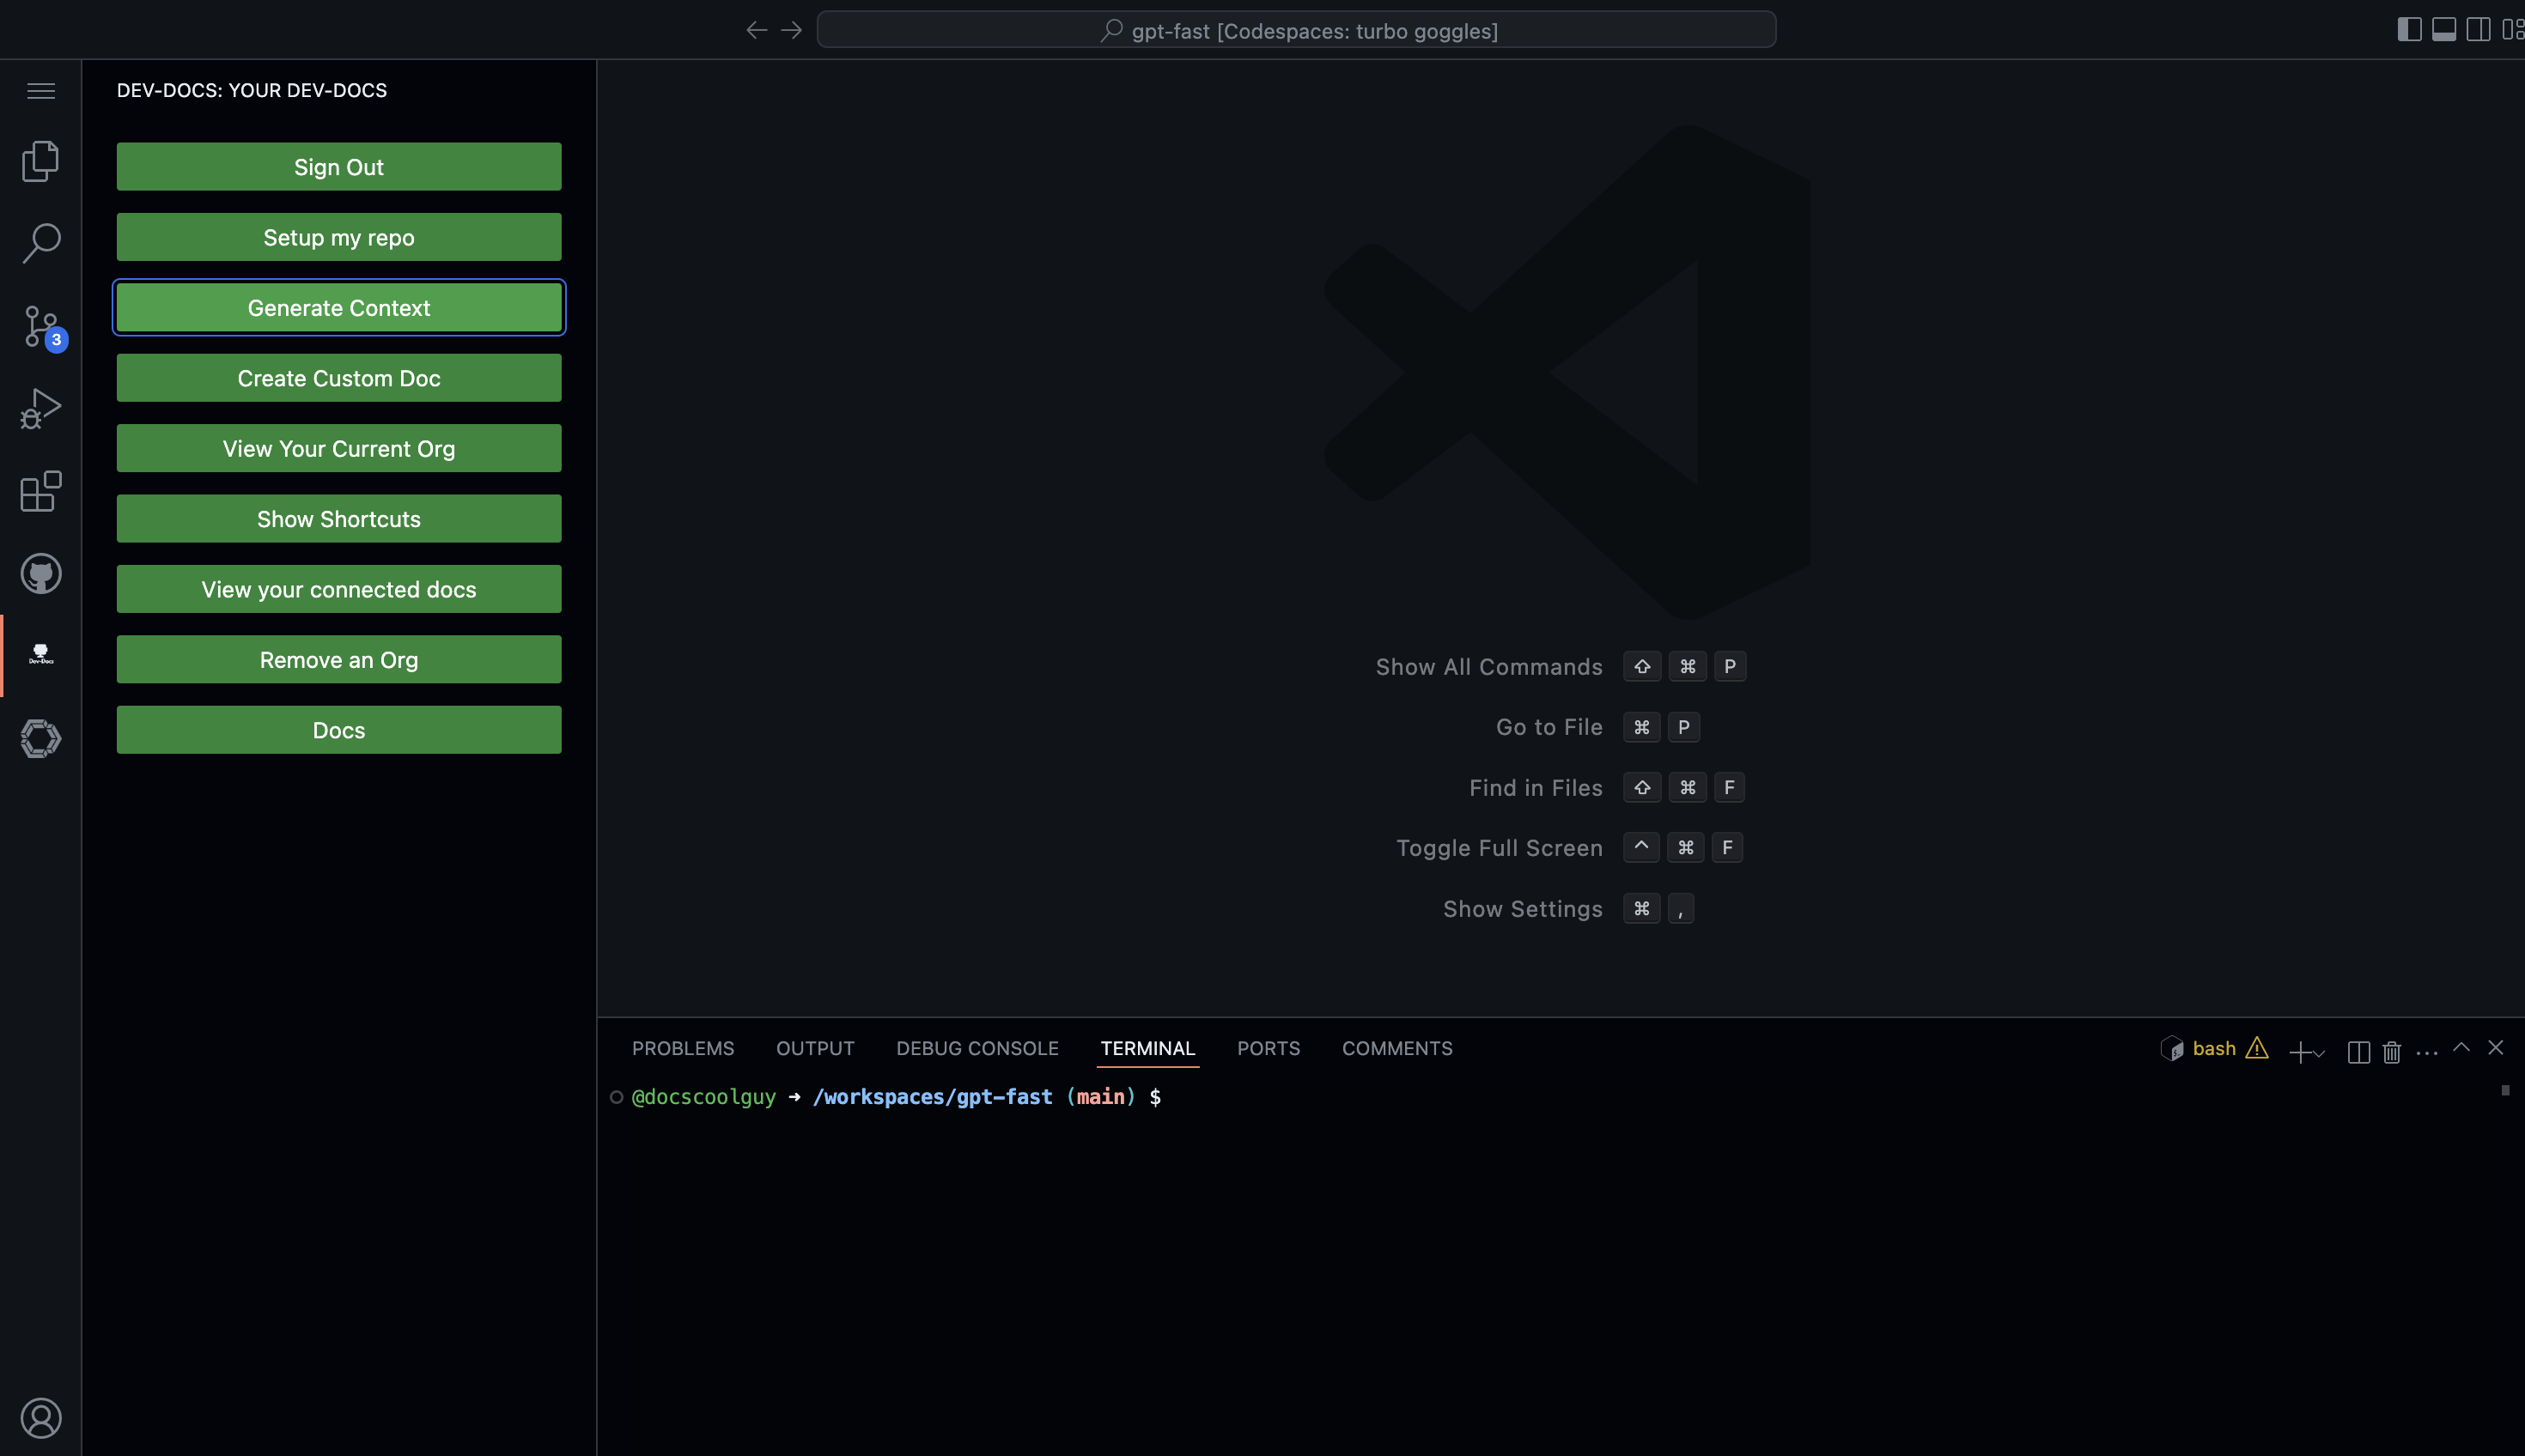2525x1456 pixels.
Task: Toggle the secondary side bar layout
Action: (x=2478, y=30)
